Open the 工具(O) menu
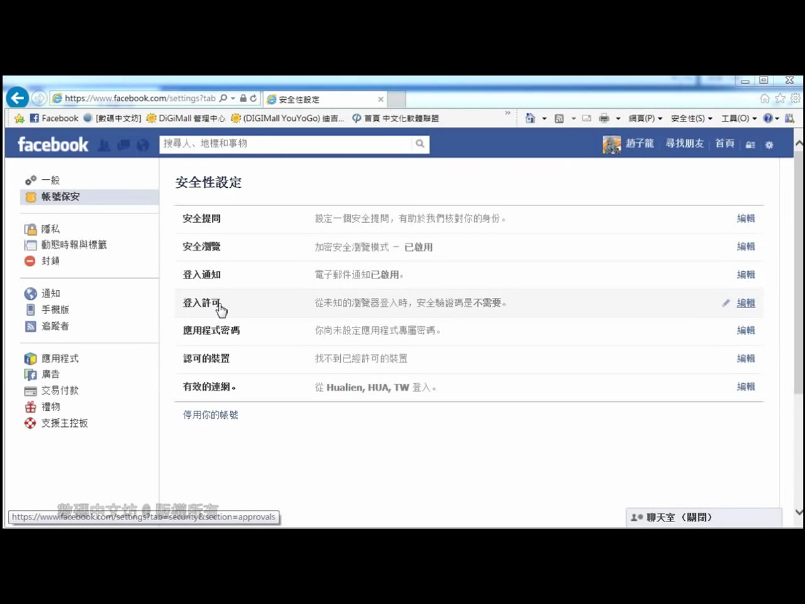The width and height of the screenshot is (805, 604). pos(739,118)
